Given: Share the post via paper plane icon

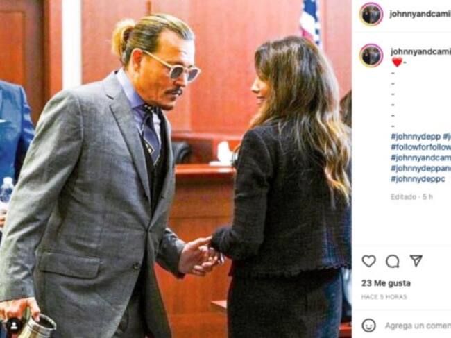Looking at the screenshot, I should (x=416, y=261).
